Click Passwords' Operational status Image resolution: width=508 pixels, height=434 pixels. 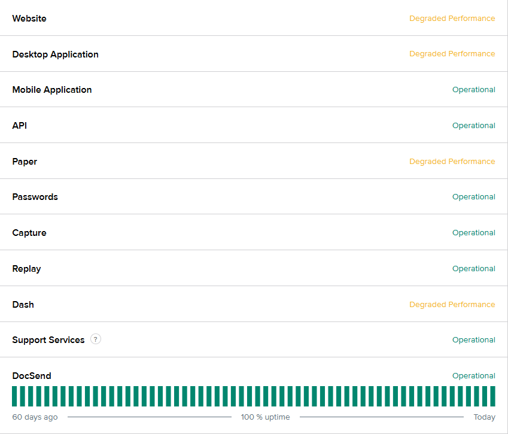tap(474, 197)
